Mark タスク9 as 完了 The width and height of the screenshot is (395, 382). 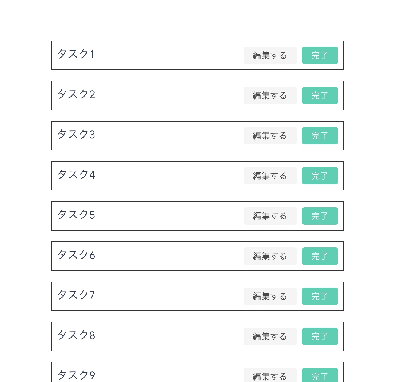320,375
